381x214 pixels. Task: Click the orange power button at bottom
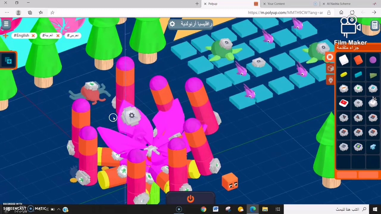(190, 199)
